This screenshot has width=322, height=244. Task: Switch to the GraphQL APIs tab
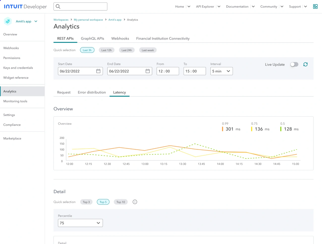point(93,39)
